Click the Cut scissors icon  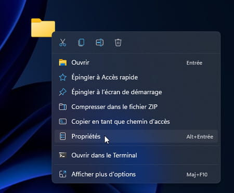(62, 43)
